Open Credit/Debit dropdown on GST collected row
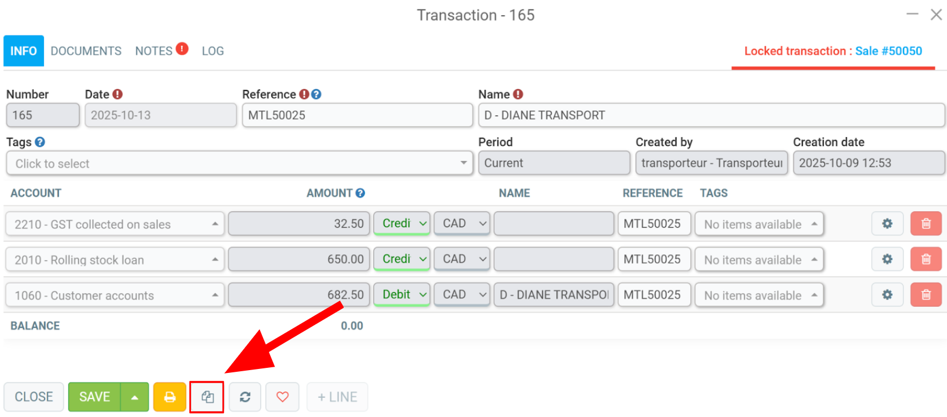Screen dimensions: 947x417 402,224
